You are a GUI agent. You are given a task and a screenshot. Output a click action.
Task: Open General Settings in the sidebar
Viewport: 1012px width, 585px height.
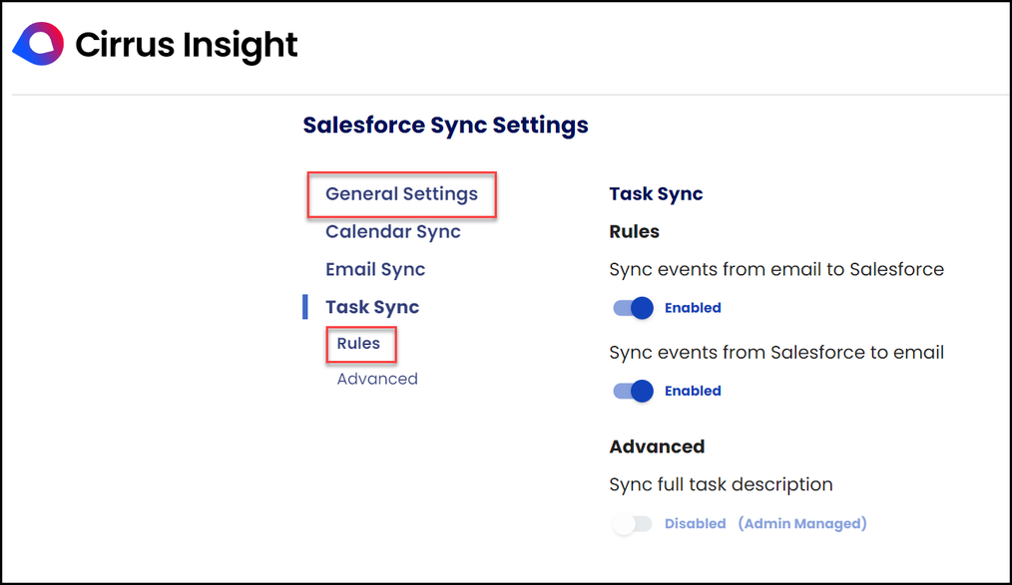pyautogui.click(x=401, y=194)
